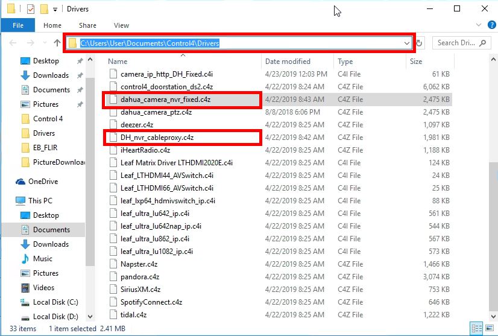Select file dahua_camera_ptz.c4z
Screen dimensions: 498x336
coord(156,112)
